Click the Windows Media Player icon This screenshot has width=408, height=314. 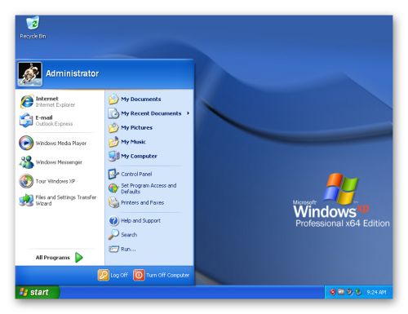(26, 143)
